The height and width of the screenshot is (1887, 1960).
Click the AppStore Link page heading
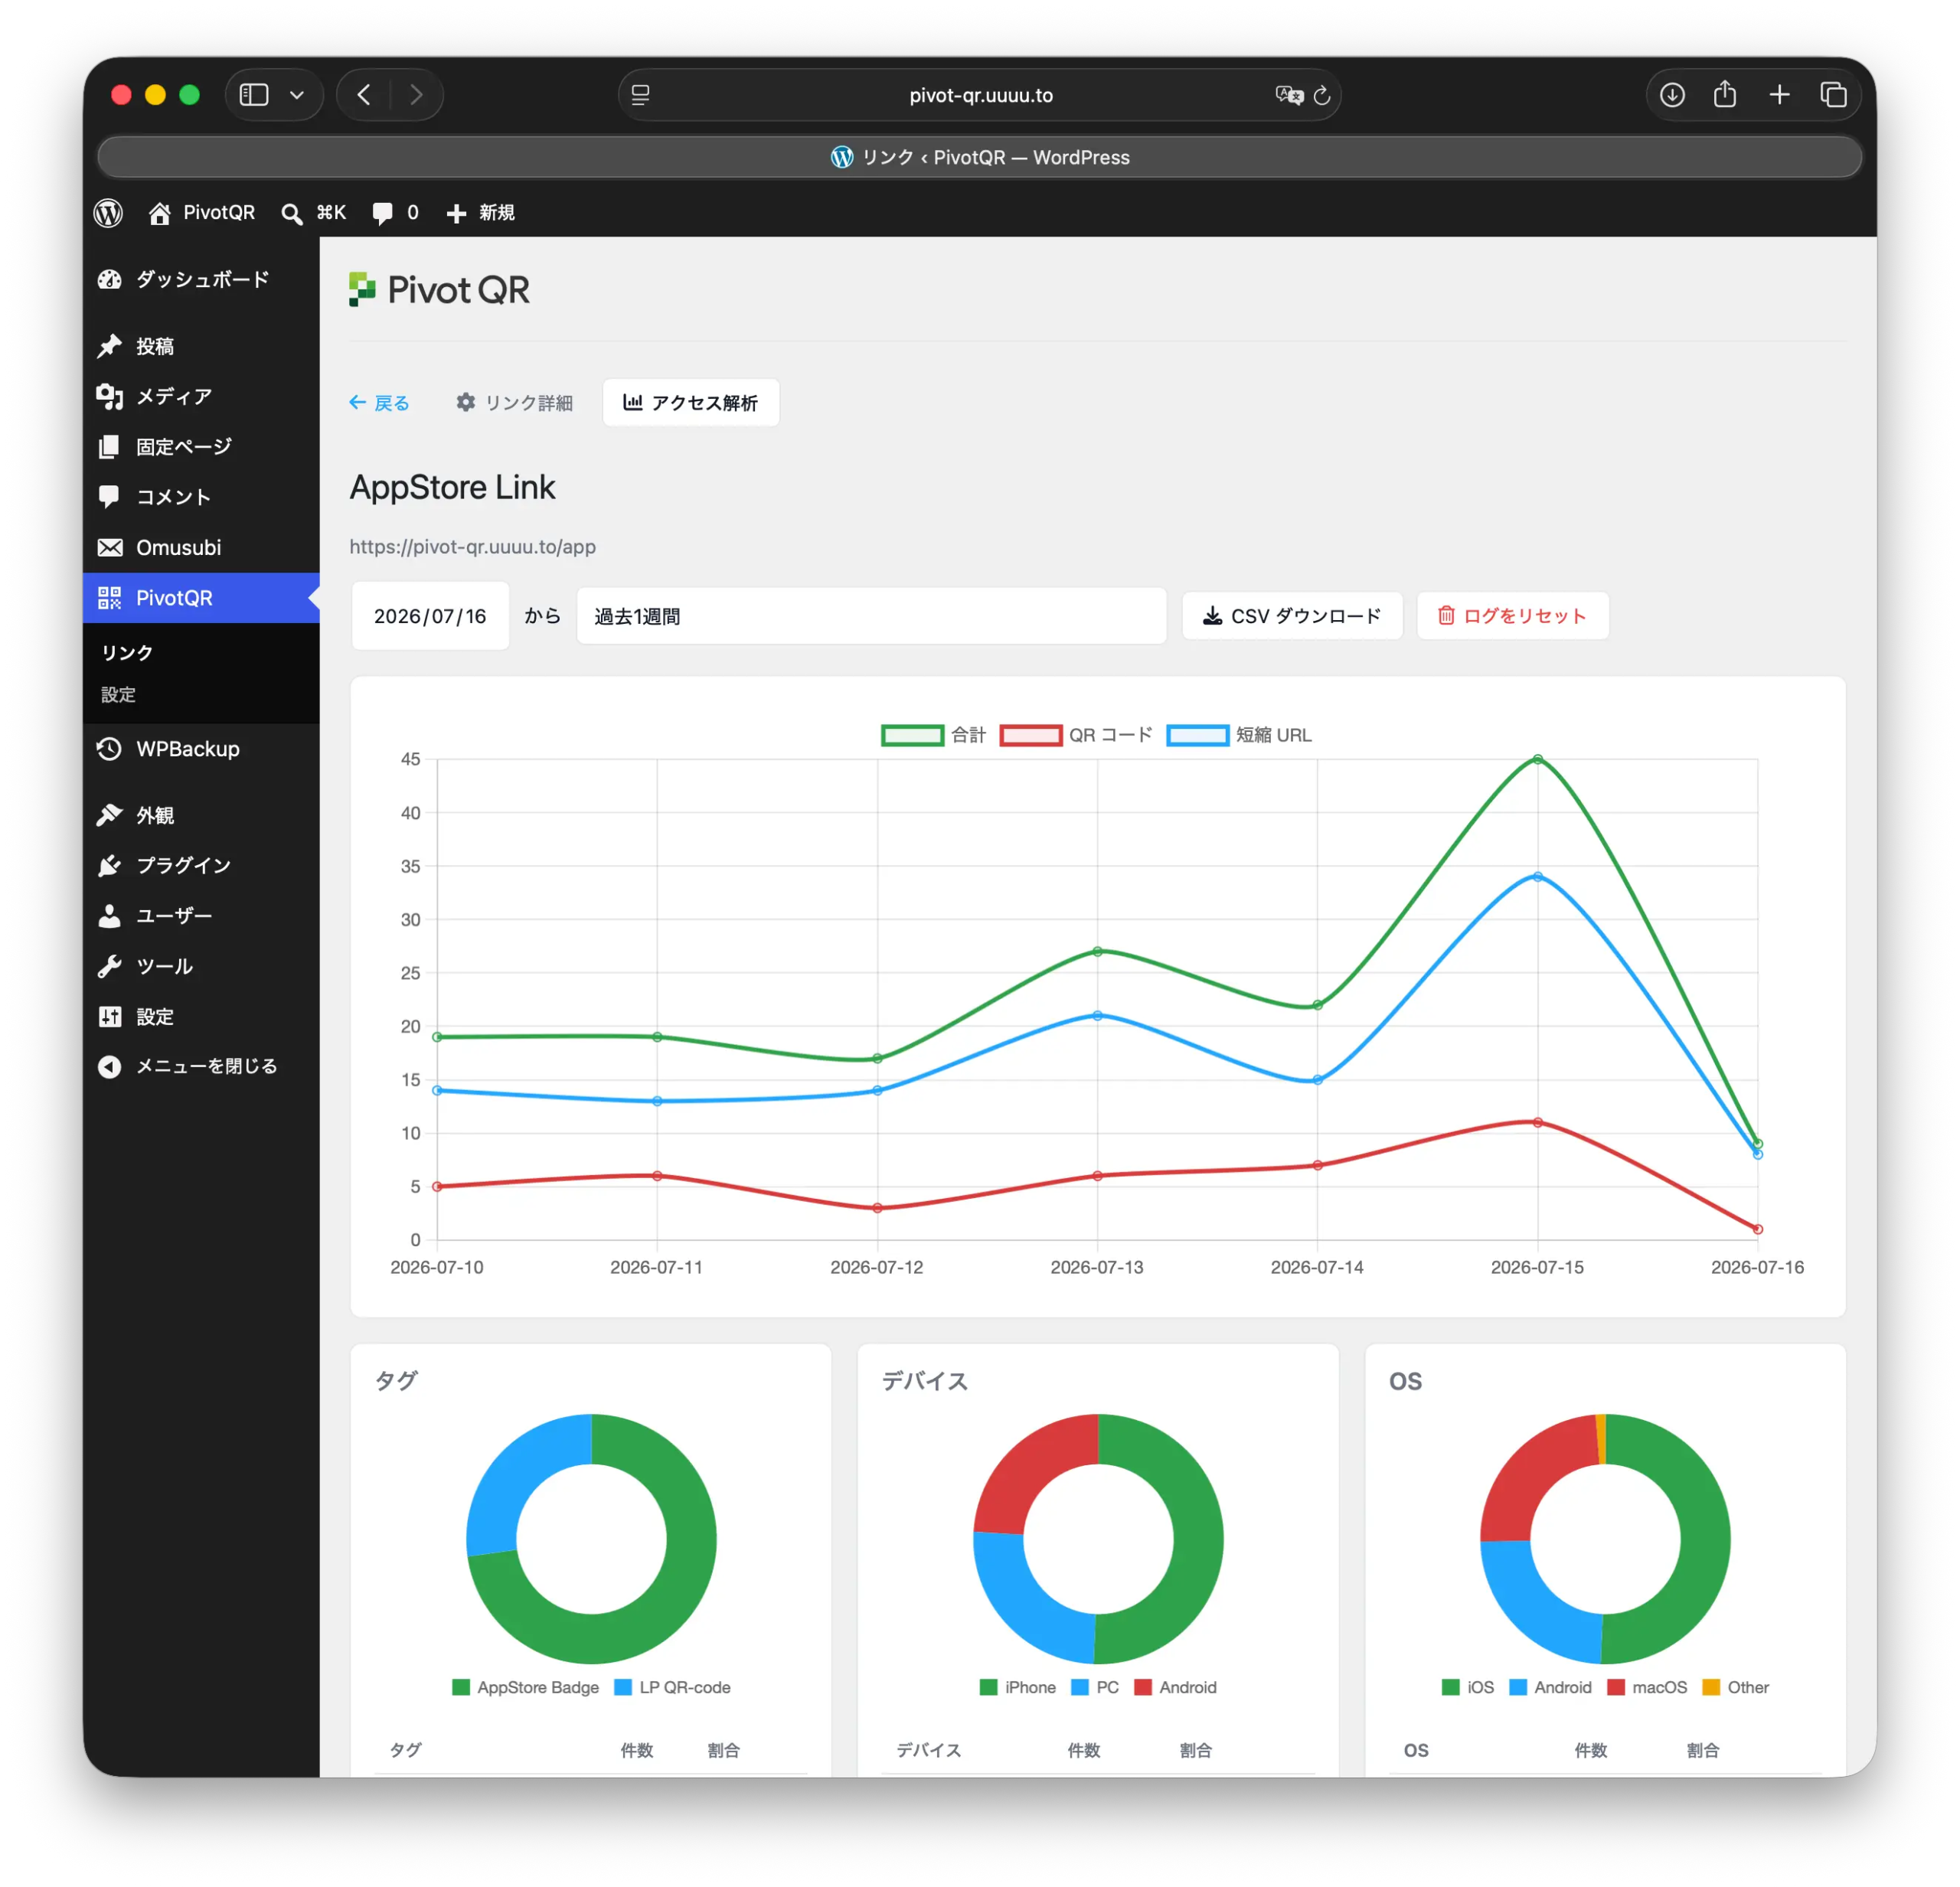tap(452, 487)
